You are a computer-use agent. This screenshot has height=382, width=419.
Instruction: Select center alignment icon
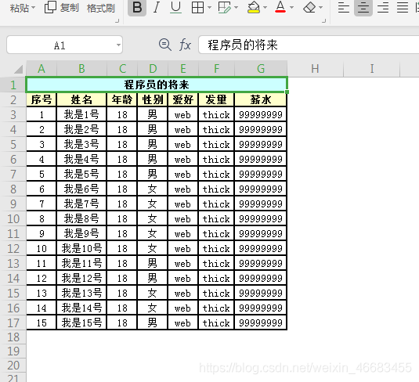click(363, 8)
